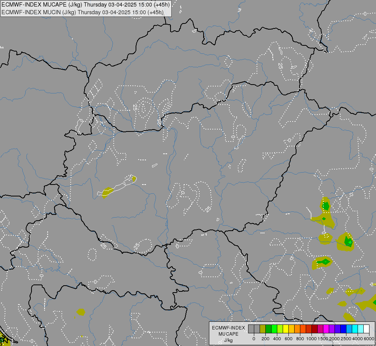Pick the pure blue swatch before 2500
This screenshot has width=376, height=346.
(x=344, y=329)
